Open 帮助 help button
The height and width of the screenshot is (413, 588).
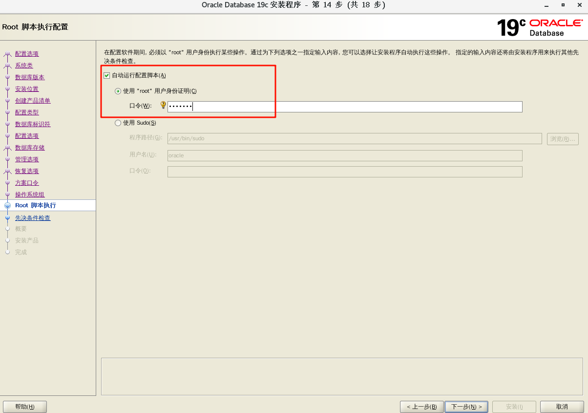tap(24, 407)
